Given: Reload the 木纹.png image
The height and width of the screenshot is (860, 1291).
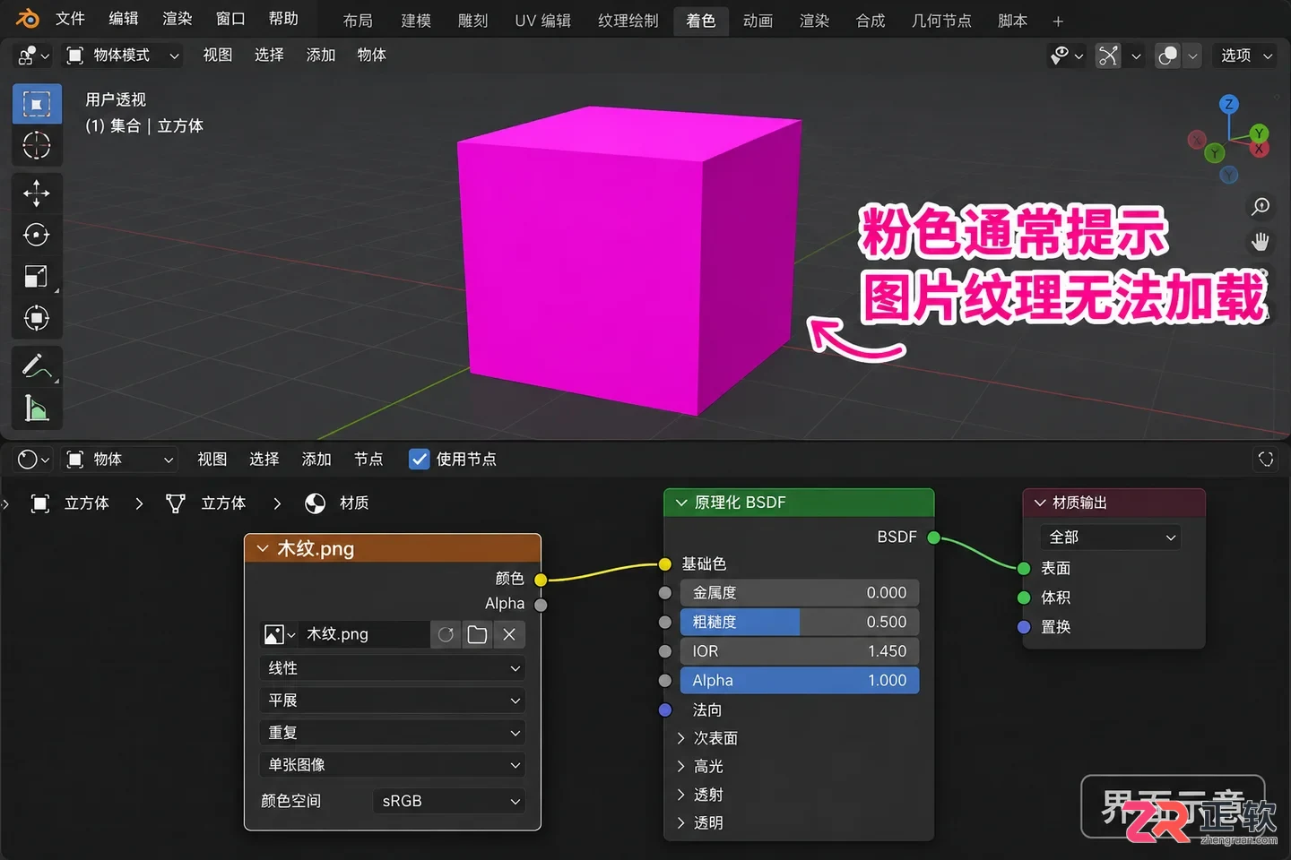Looking at the screenshot, I should [x=446, y=634].
